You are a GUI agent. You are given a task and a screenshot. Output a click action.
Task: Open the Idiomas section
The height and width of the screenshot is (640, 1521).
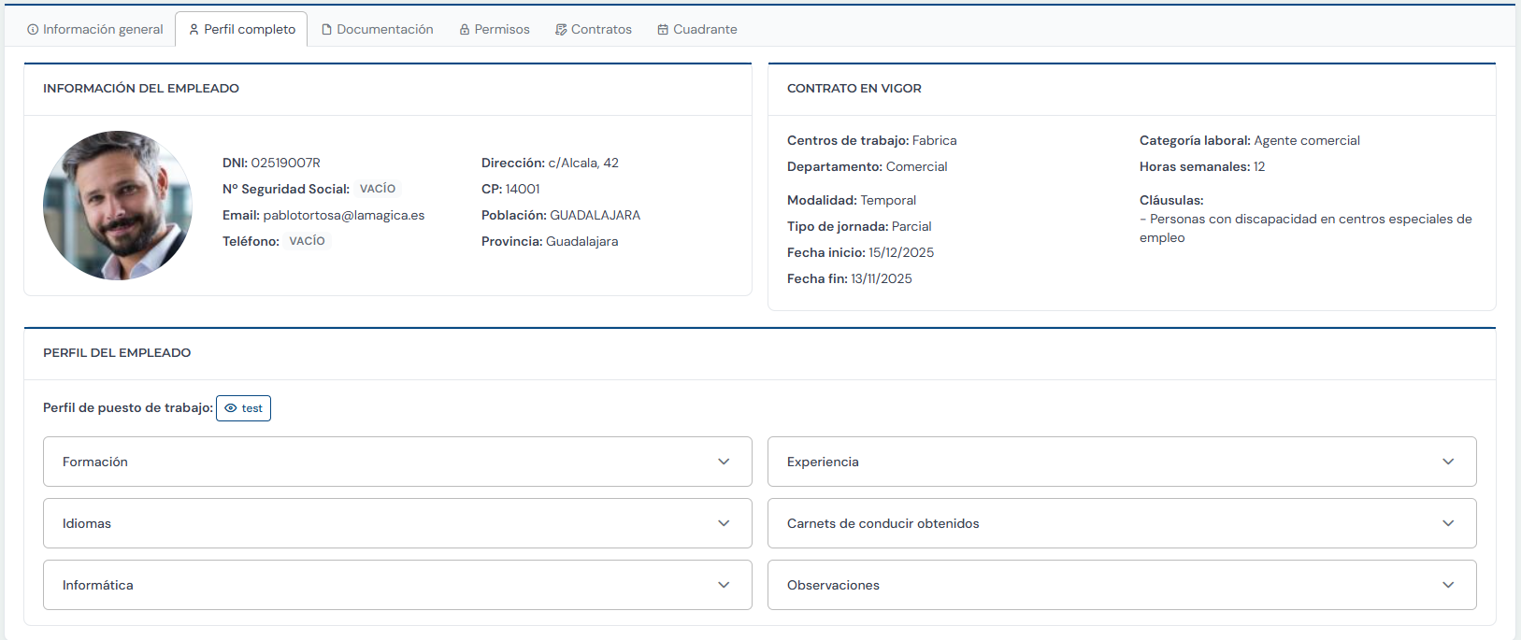(397, 523)
